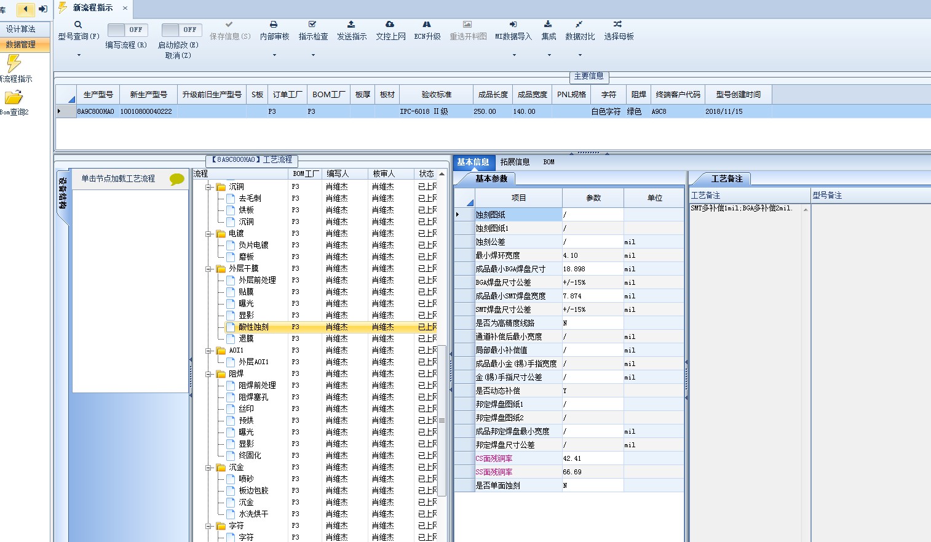
Task: Collapse the 外层干膜 tree folder
Action: (208, 269)
